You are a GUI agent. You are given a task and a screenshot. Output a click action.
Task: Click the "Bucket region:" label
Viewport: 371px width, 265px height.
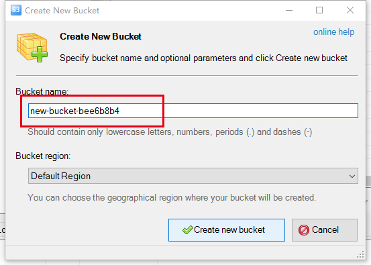point(43,156)
